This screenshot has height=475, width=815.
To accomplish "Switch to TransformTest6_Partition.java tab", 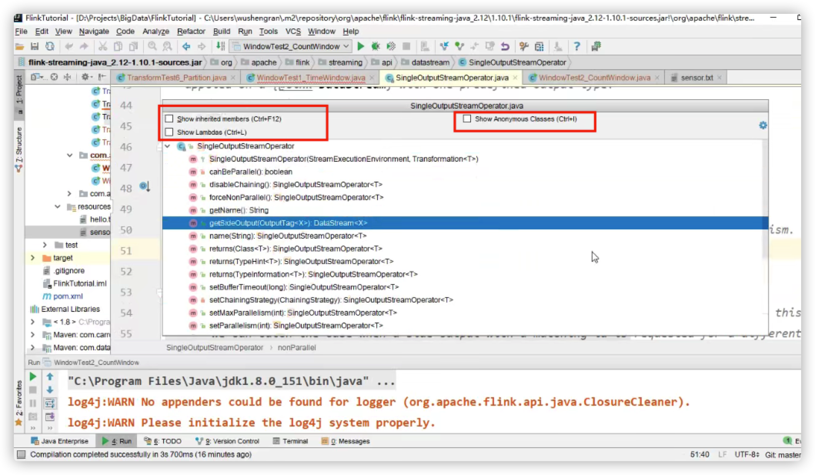I will point(176,78).
